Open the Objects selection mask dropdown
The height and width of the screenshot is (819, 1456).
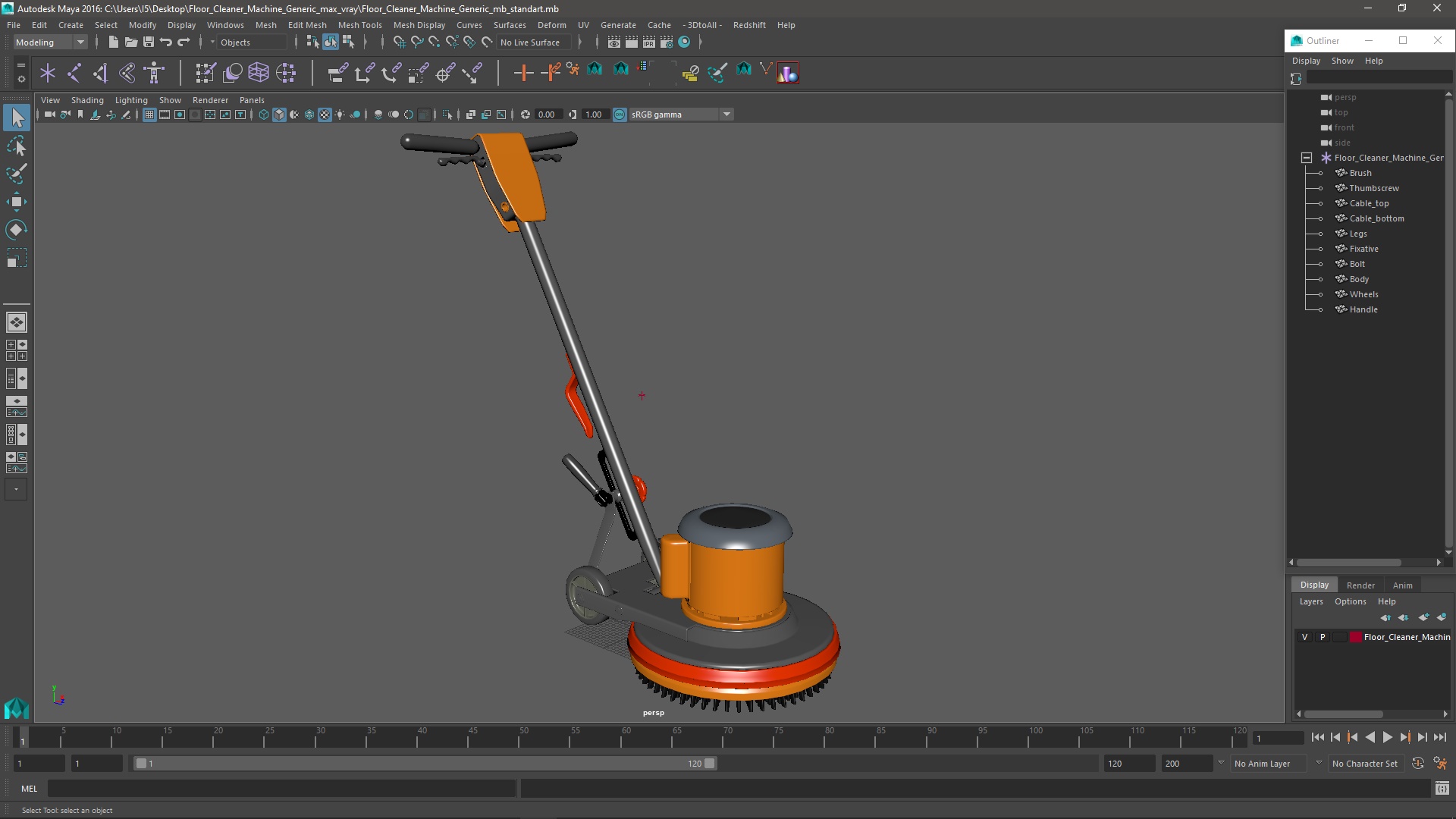(253, 42)
